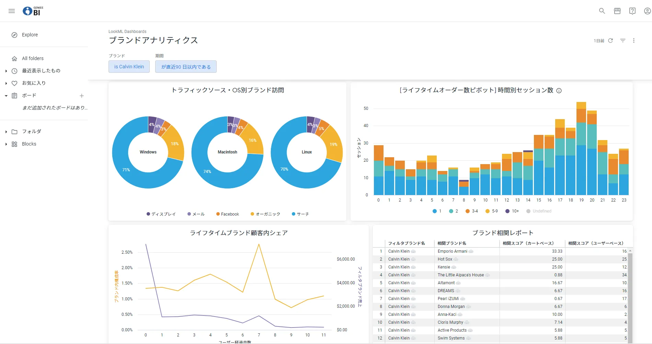Image resolution: width=652 pixels, height=344 pixels.
Task: Click the 直近90日以内 period filter button
Action: [186, 67]
